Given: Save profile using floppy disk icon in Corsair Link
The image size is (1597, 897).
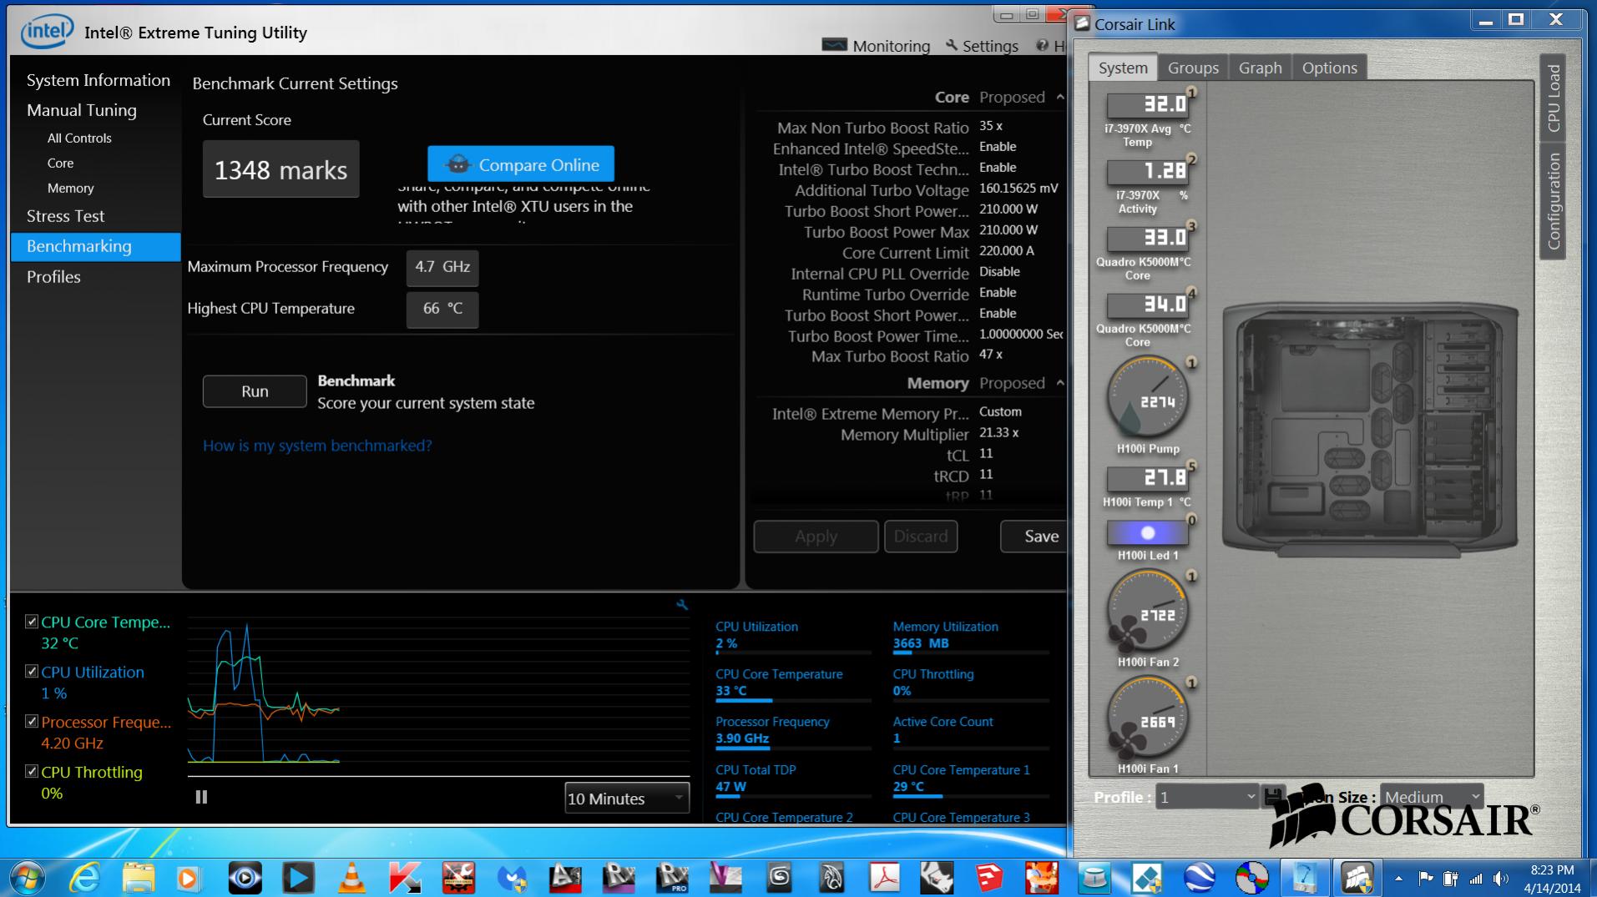Looking at the screenshot, I should (x=1273, y=796).
